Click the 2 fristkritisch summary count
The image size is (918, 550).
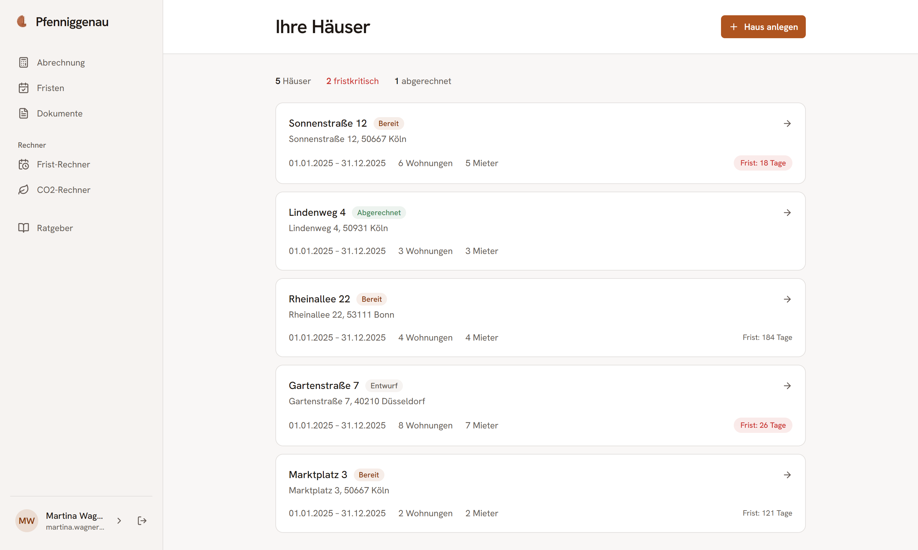353,81
